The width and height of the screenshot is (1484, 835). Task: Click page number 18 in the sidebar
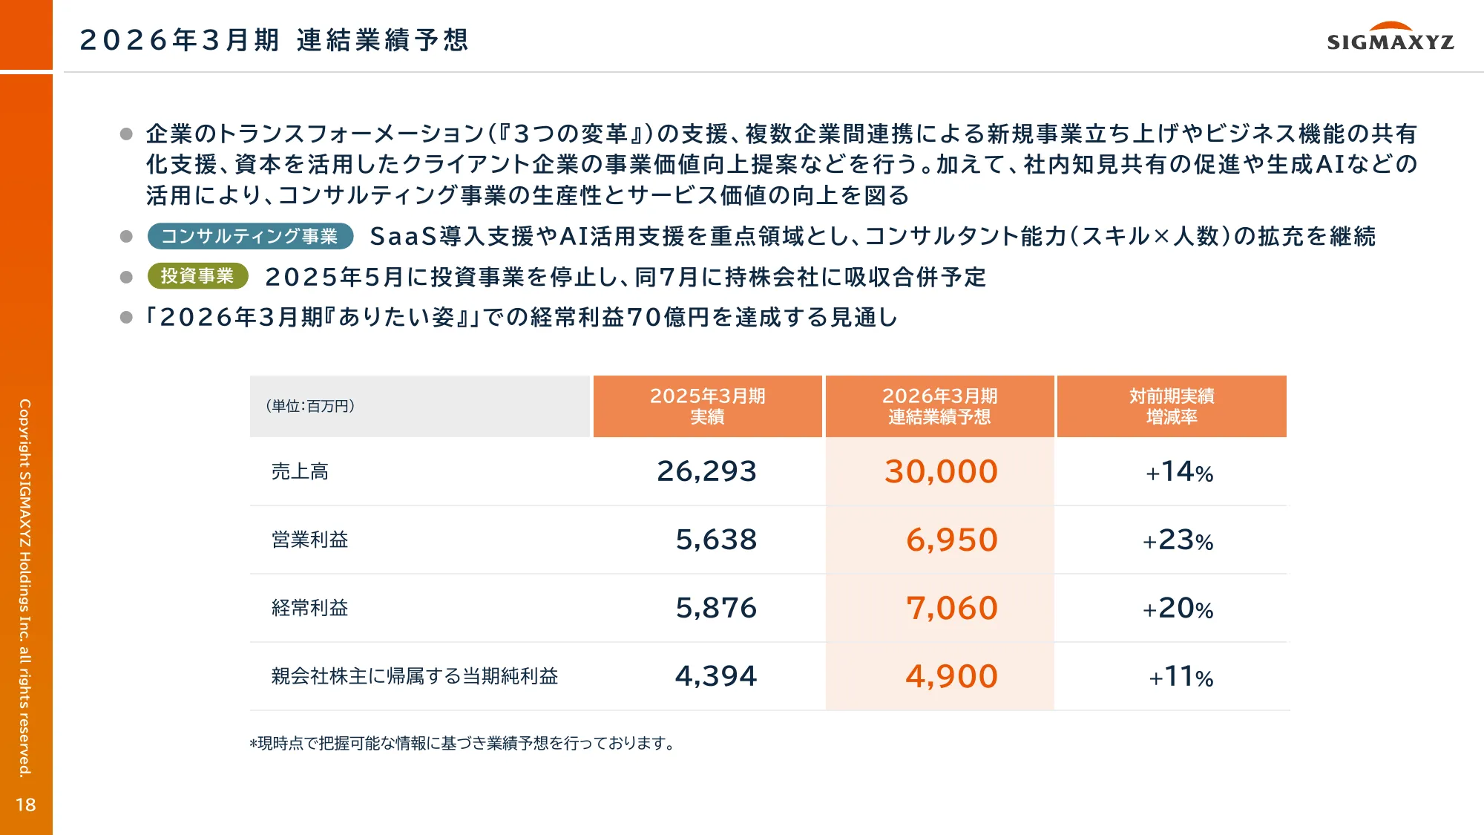pos(26,805)
